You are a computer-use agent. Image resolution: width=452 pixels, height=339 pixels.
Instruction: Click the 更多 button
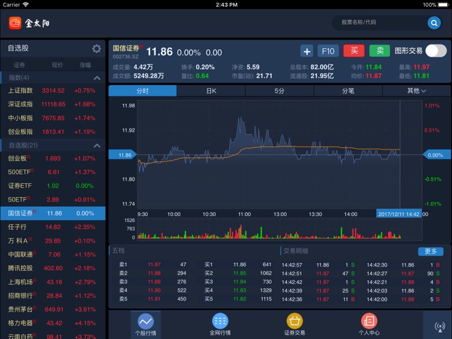(x=430, y=252)
